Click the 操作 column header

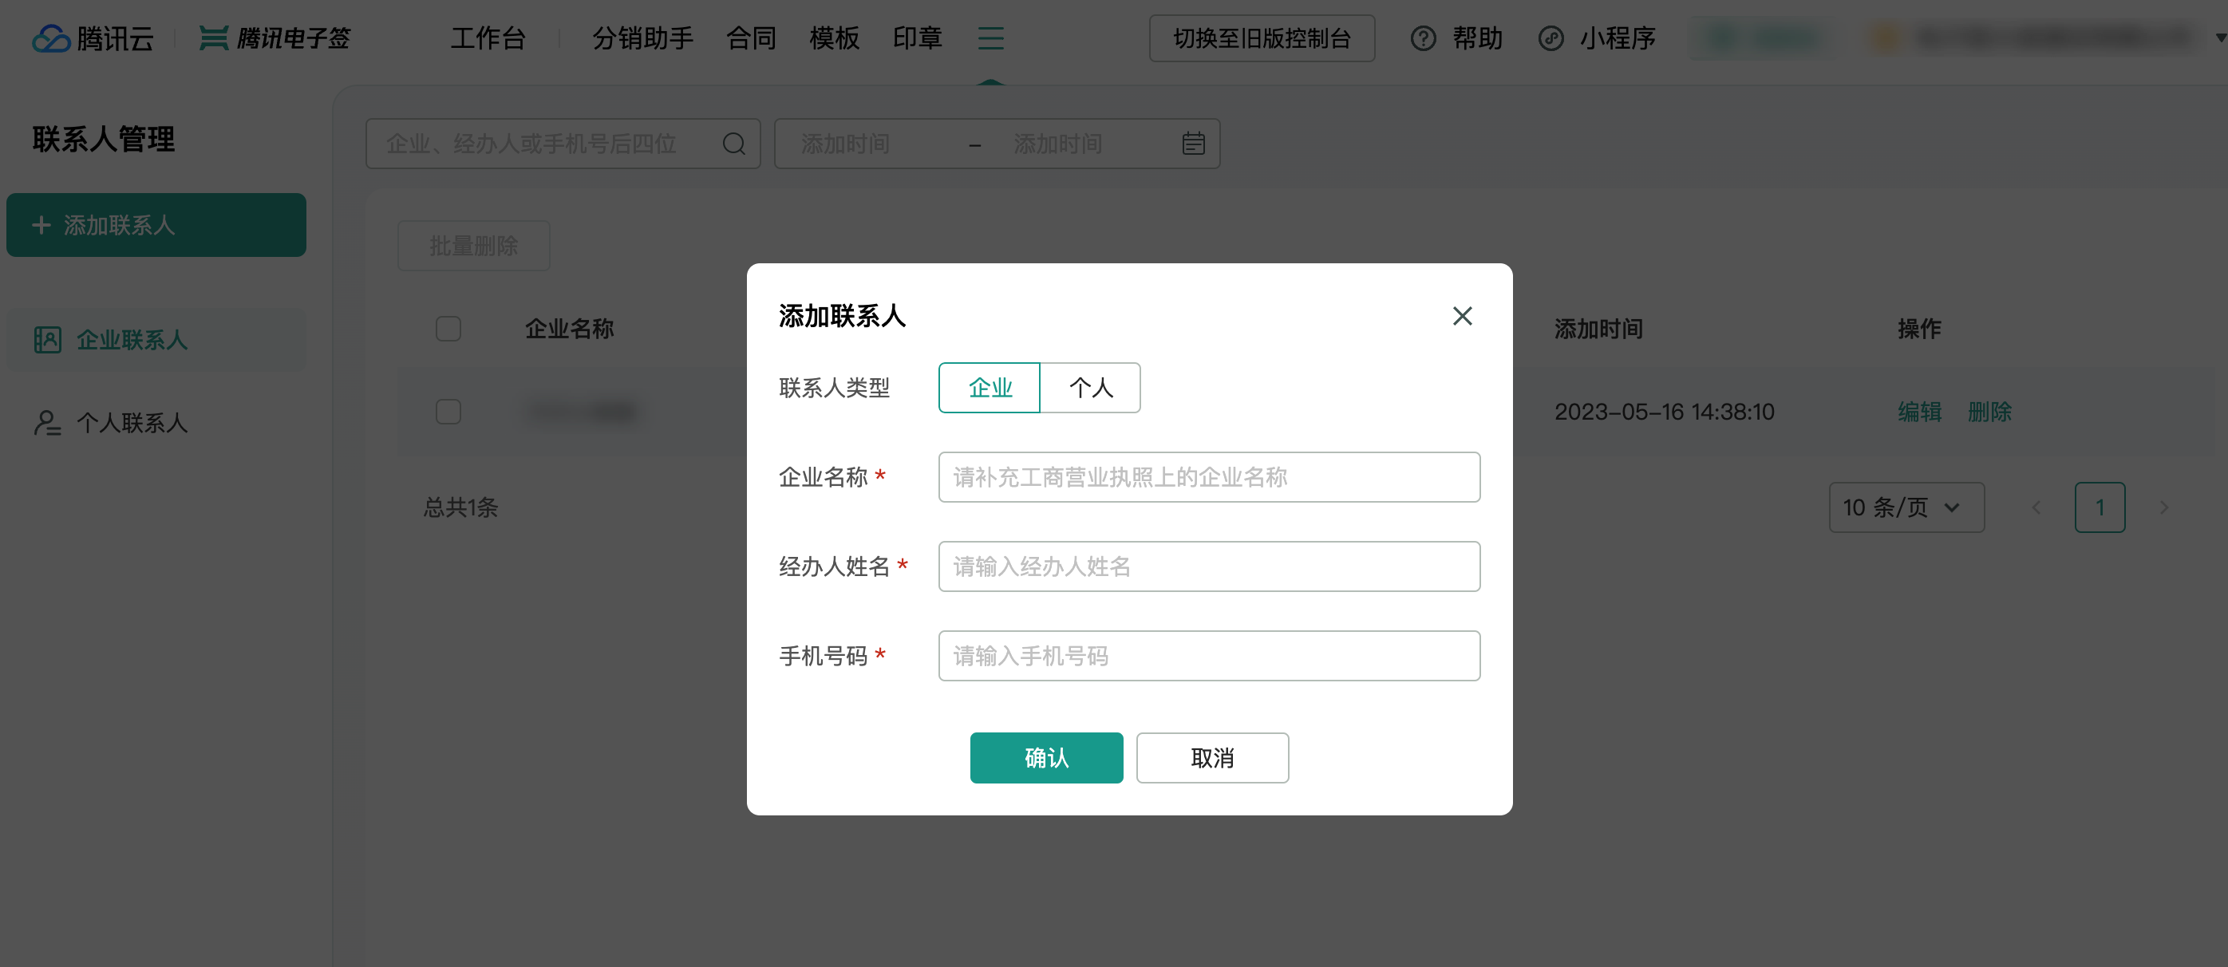click(1920, 329)
